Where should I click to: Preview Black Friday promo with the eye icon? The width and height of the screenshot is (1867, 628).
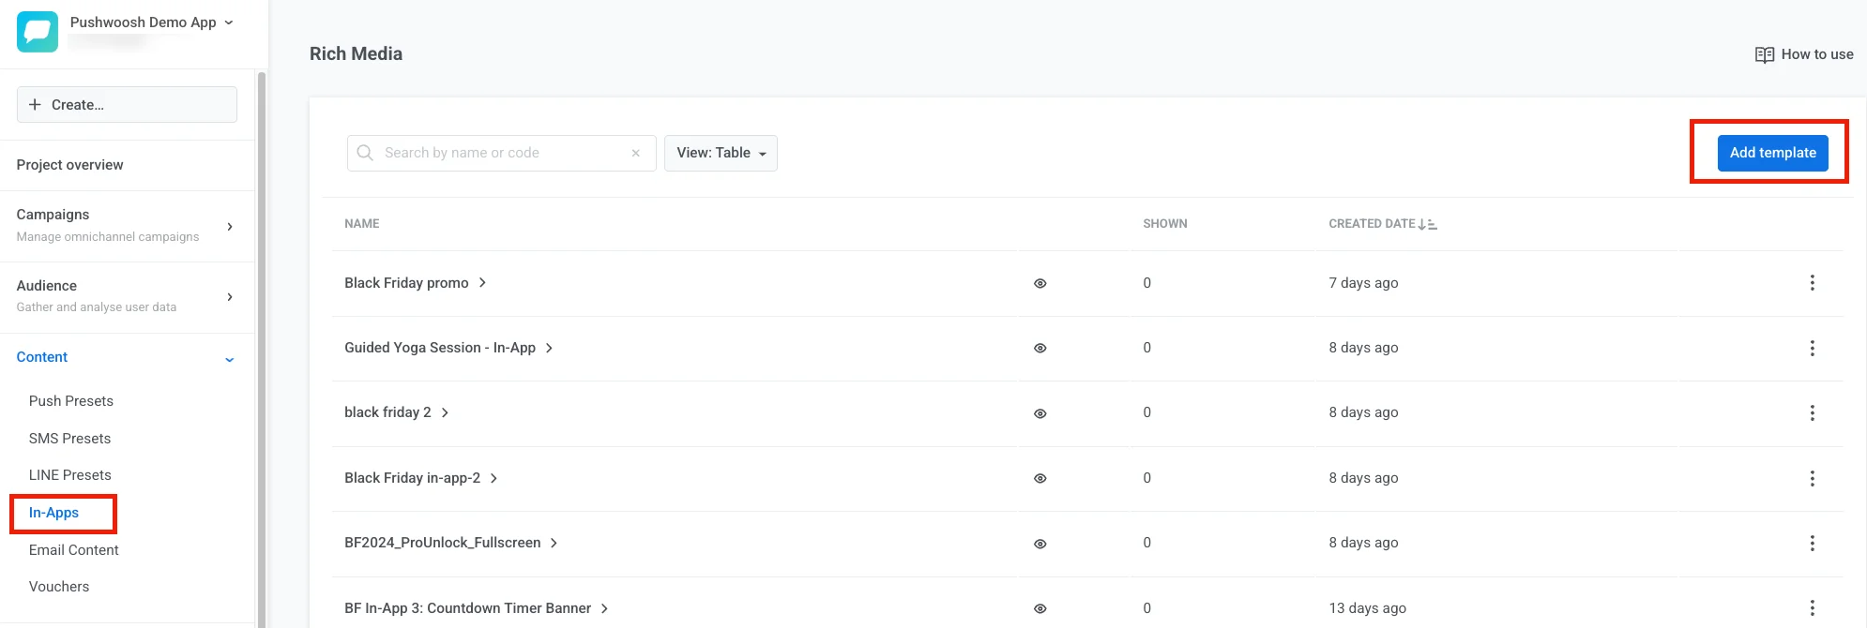click(1040, 283)
